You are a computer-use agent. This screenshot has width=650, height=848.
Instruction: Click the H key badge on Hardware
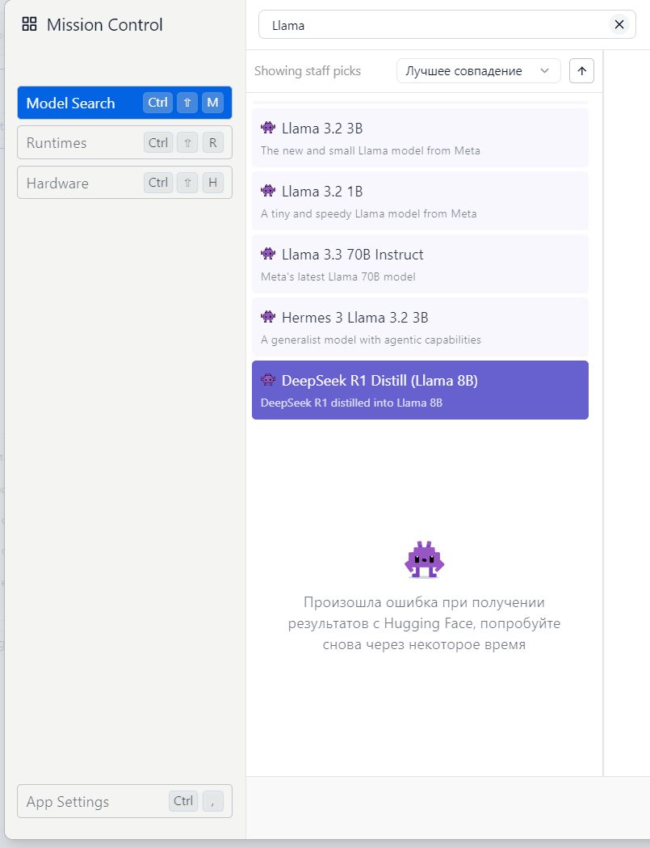point(213,183)
